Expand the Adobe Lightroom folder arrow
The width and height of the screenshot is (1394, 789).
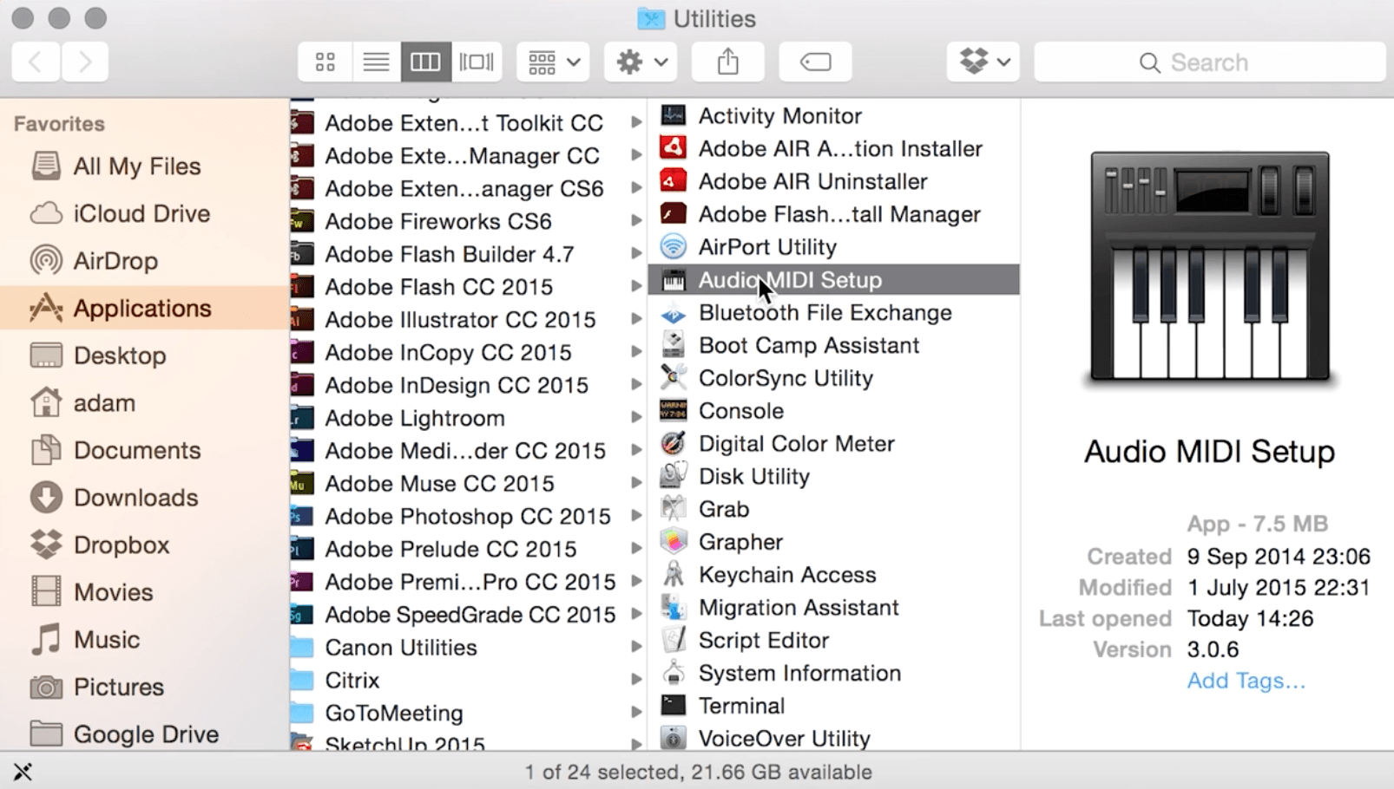click(x=636, y=418)
